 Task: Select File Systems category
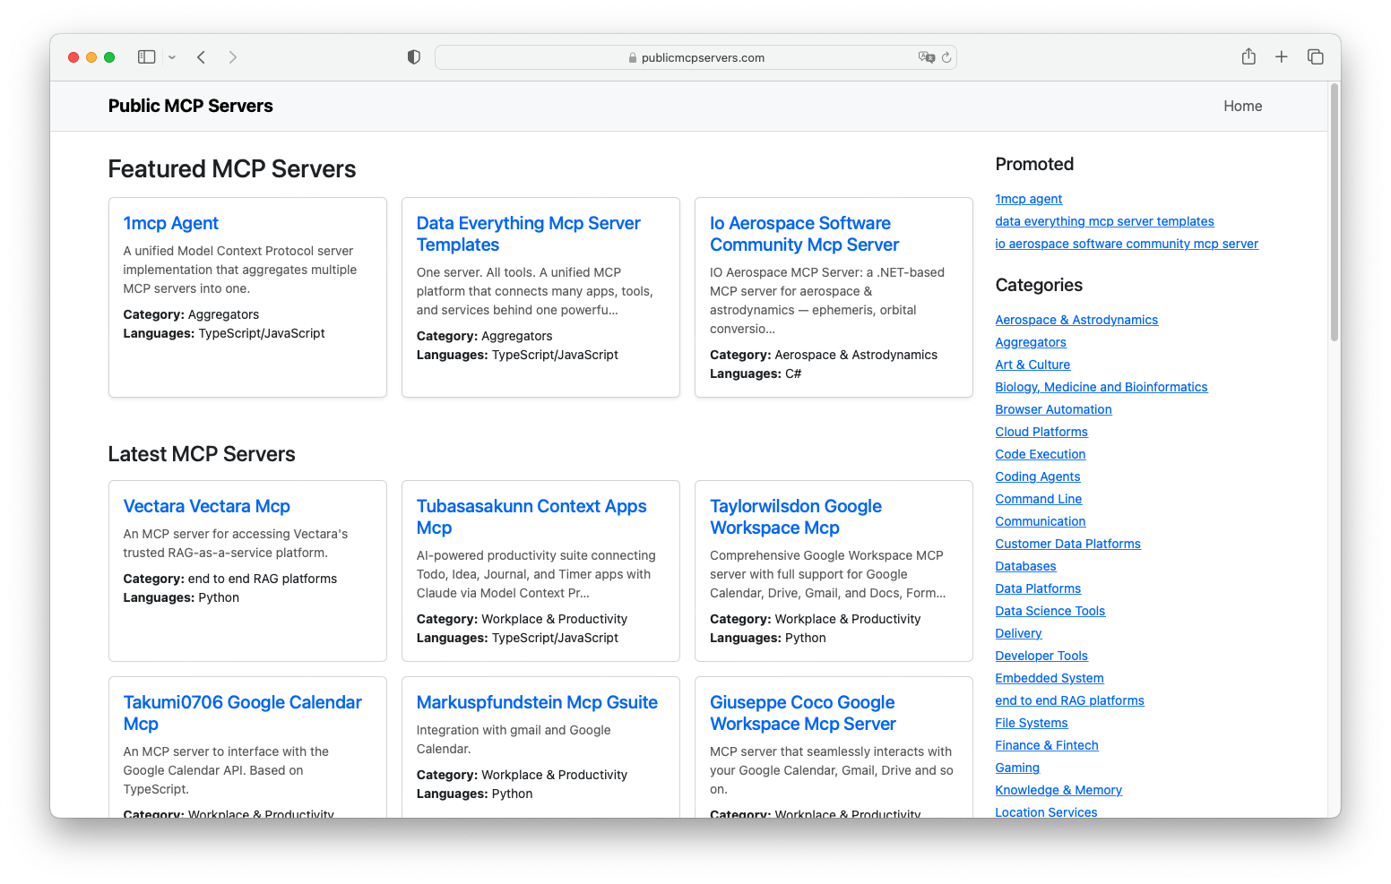[1032, 723]
